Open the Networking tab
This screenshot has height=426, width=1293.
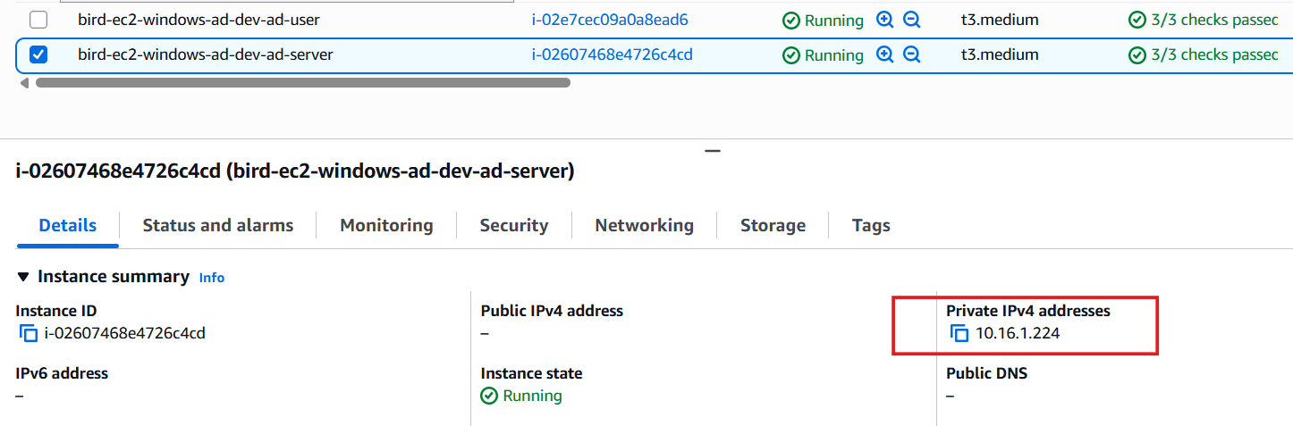pyautogui.click(x=644, y=225)
